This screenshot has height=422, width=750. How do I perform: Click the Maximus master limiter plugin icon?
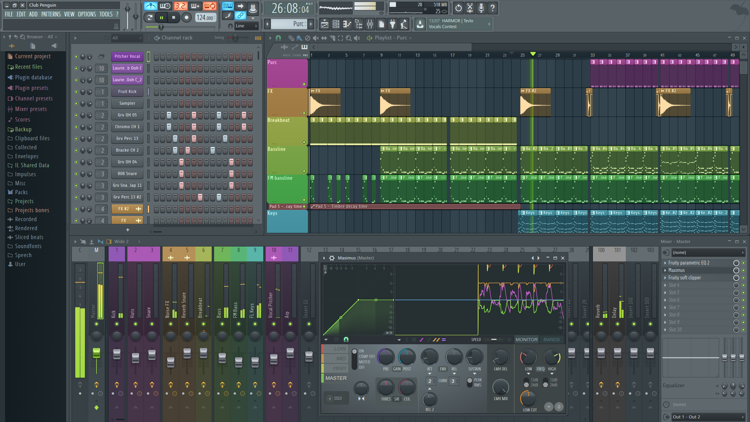(332, 257)
